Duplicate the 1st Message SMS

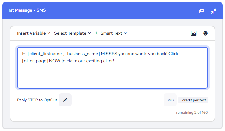coord(201,11)
